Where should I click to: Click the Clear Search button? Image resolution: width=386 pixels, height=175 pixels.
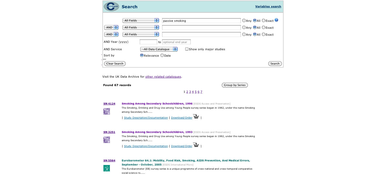[115, 64]
